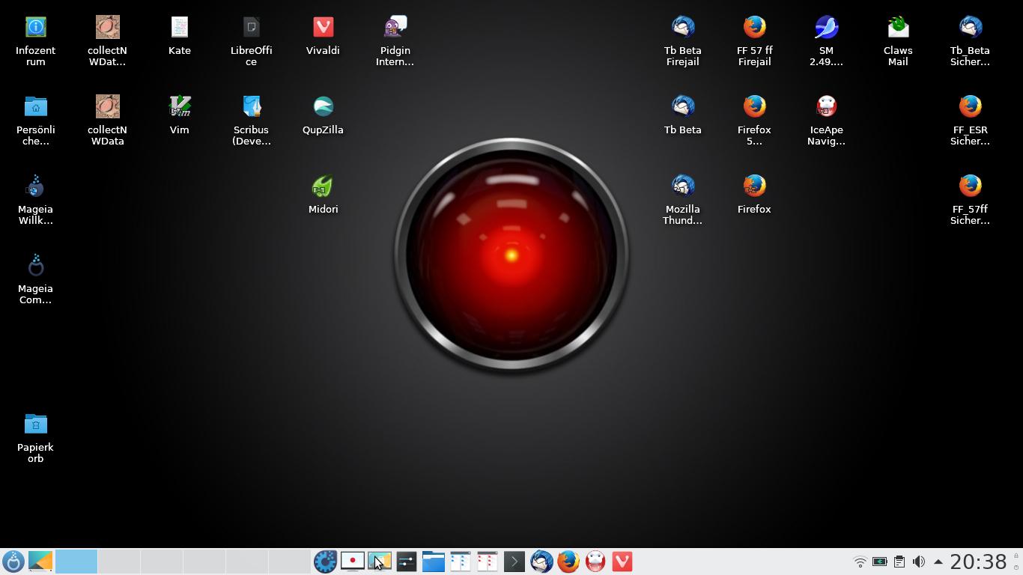Open the QupZilla browser icon
Image resolution: width=1023 pixels, height=575 pixels.
(x=324, y=115)
